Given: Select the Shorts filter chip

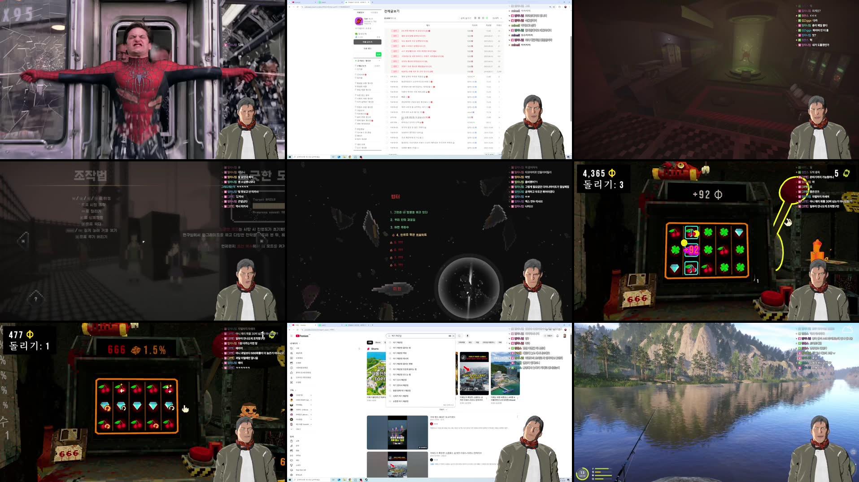Looking at the screenshot, I should pyautogui.click(x=378, y=343).
